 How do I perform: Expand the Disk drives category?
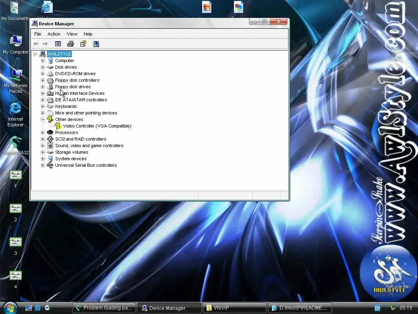click(x=42, y=67)
